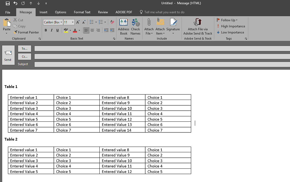Open the ADOBE PDF ribbon tab
This screenshot has height=182, width=290.
pyautogui.click(x=124, y=12)
